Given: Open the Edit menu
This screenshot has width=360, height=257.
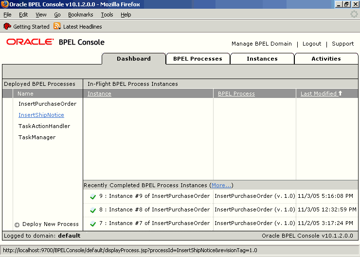Looking at the screenshot, I should pos(23,15).
